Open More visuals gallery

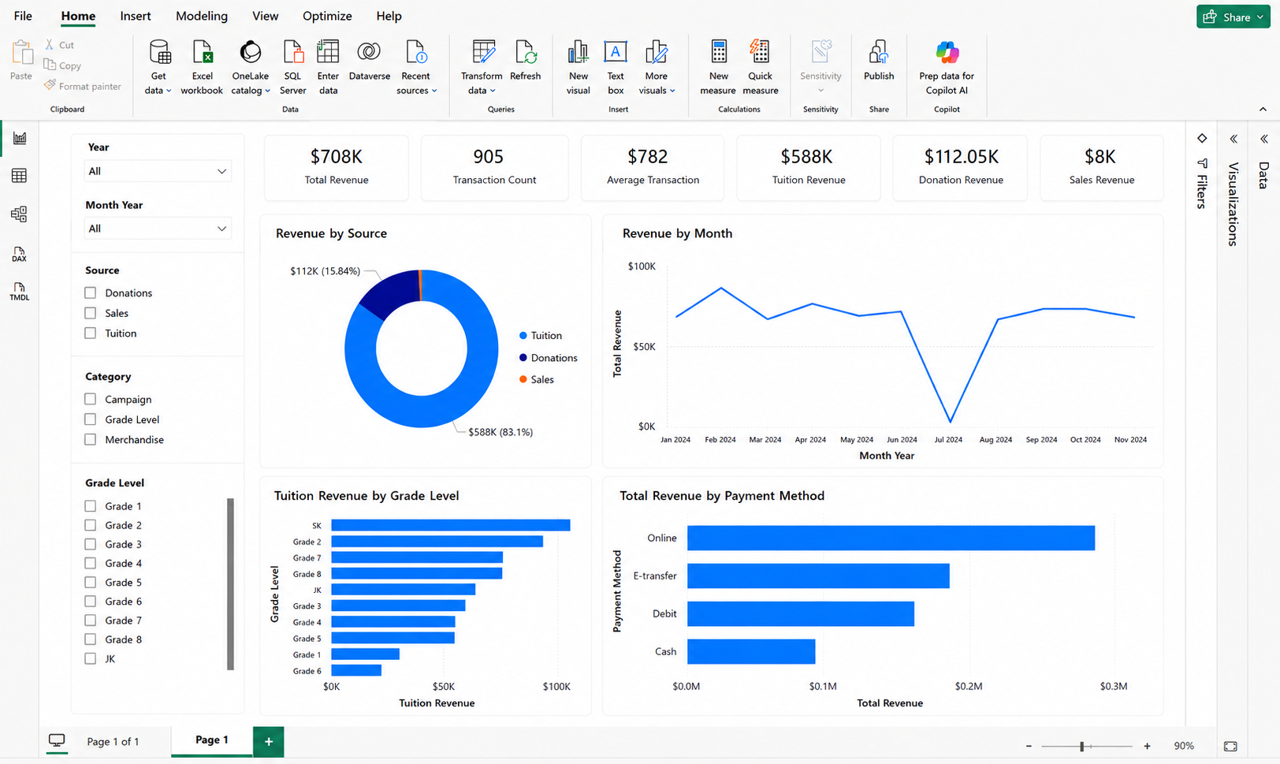point(657,67)
